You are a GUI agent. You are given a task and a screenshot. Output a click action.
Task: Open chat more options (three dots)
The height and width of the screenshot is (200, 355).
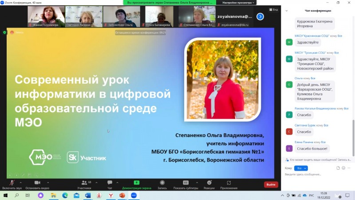(x=350, y=168)
